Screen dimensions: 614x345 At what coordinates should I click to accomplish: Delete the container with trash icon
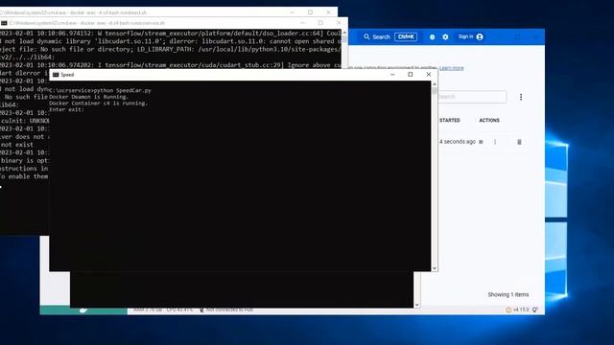coord(519,142)
